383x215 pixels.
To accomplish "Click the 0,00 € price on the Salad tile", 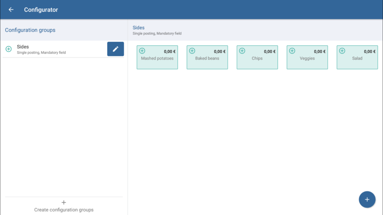I will click(370, 52).
